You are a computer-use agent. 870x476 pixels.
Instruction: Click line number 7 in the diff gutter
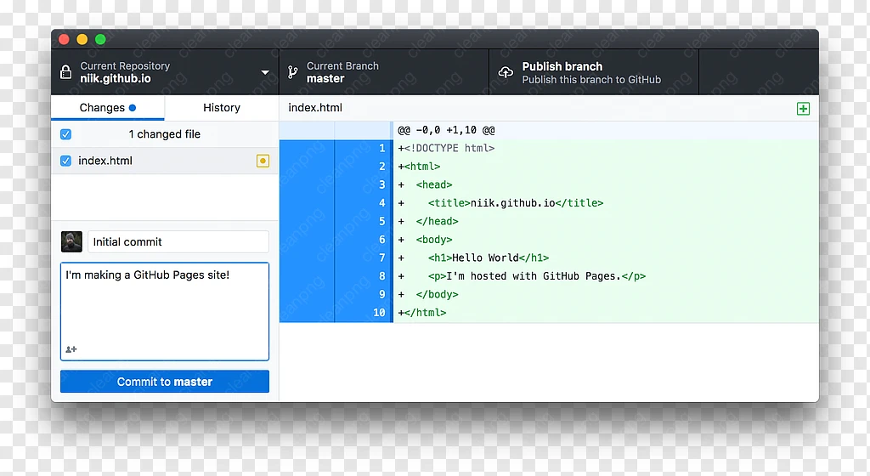pos(381,258)
